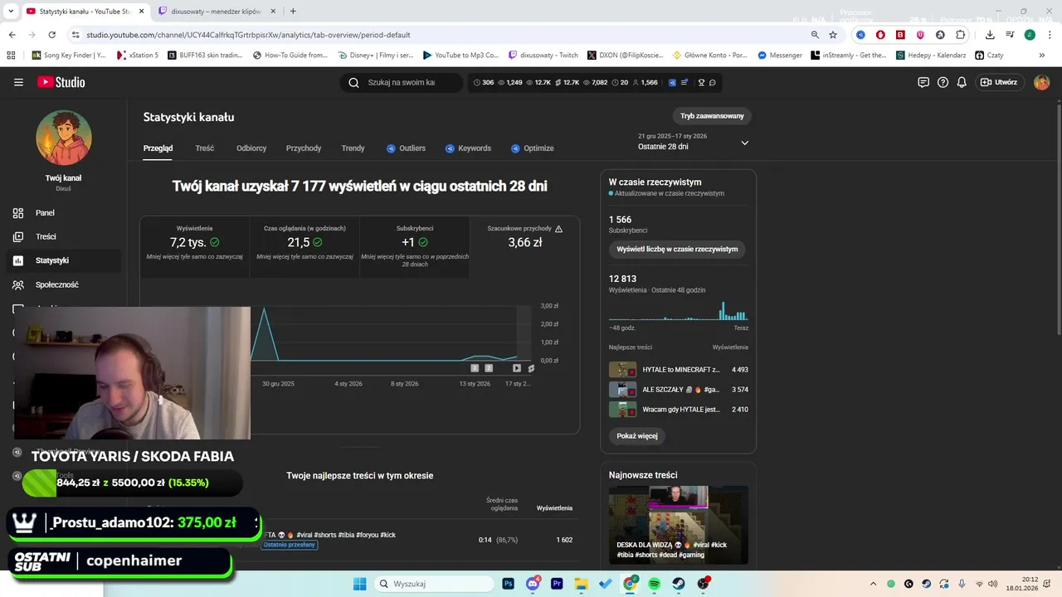Select the Wyświetlenia metric card

pos(194,246)
